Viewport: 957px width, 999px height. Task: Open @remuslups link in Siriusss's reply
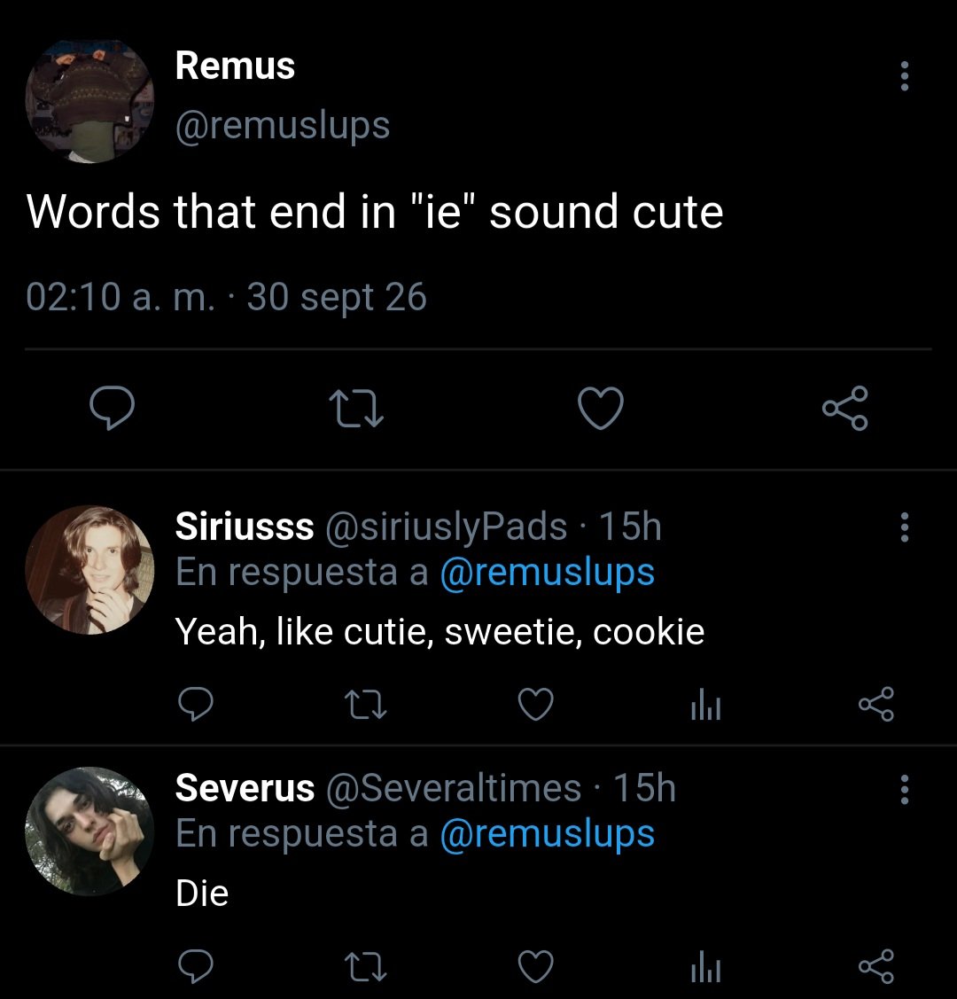pos(548,573)
